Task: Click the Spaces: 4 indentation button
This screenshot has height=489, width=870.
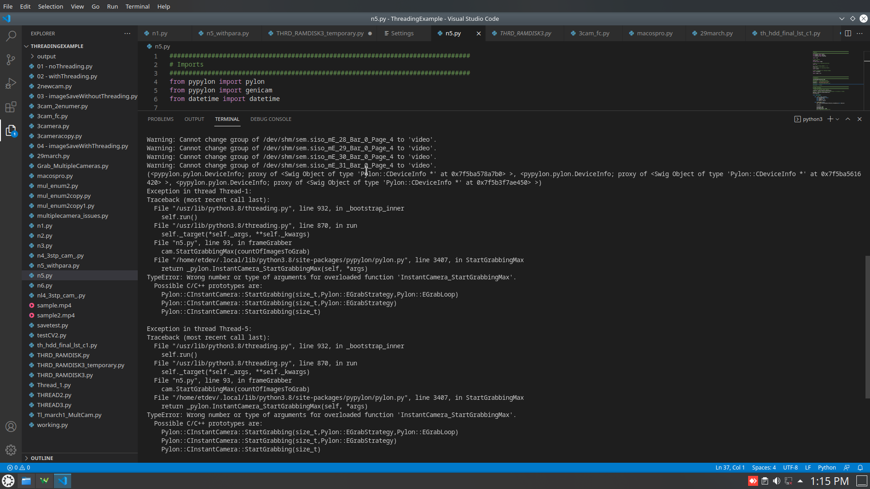Action: (764, 468)
